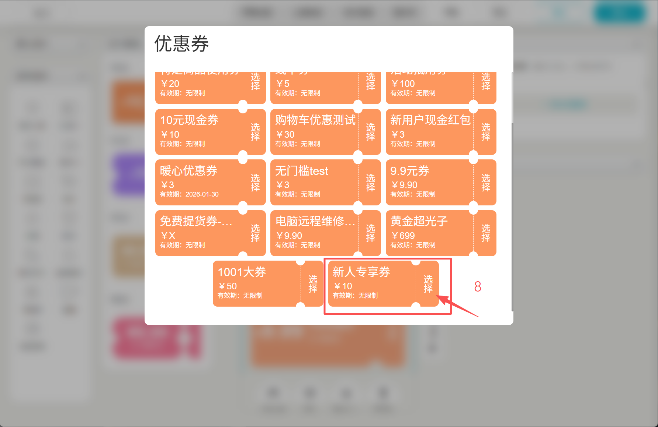Select 选择 for the 暖心优惠券 coupon

click(x=255, y=183)
